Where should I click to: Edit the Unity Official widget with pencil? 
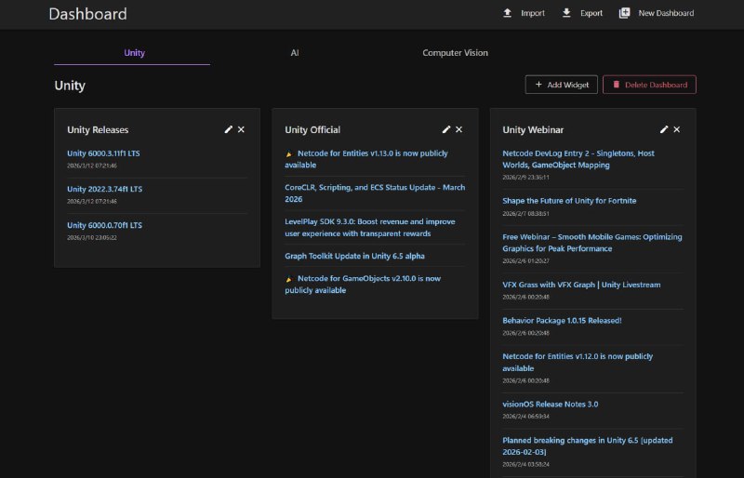[446, 129]
